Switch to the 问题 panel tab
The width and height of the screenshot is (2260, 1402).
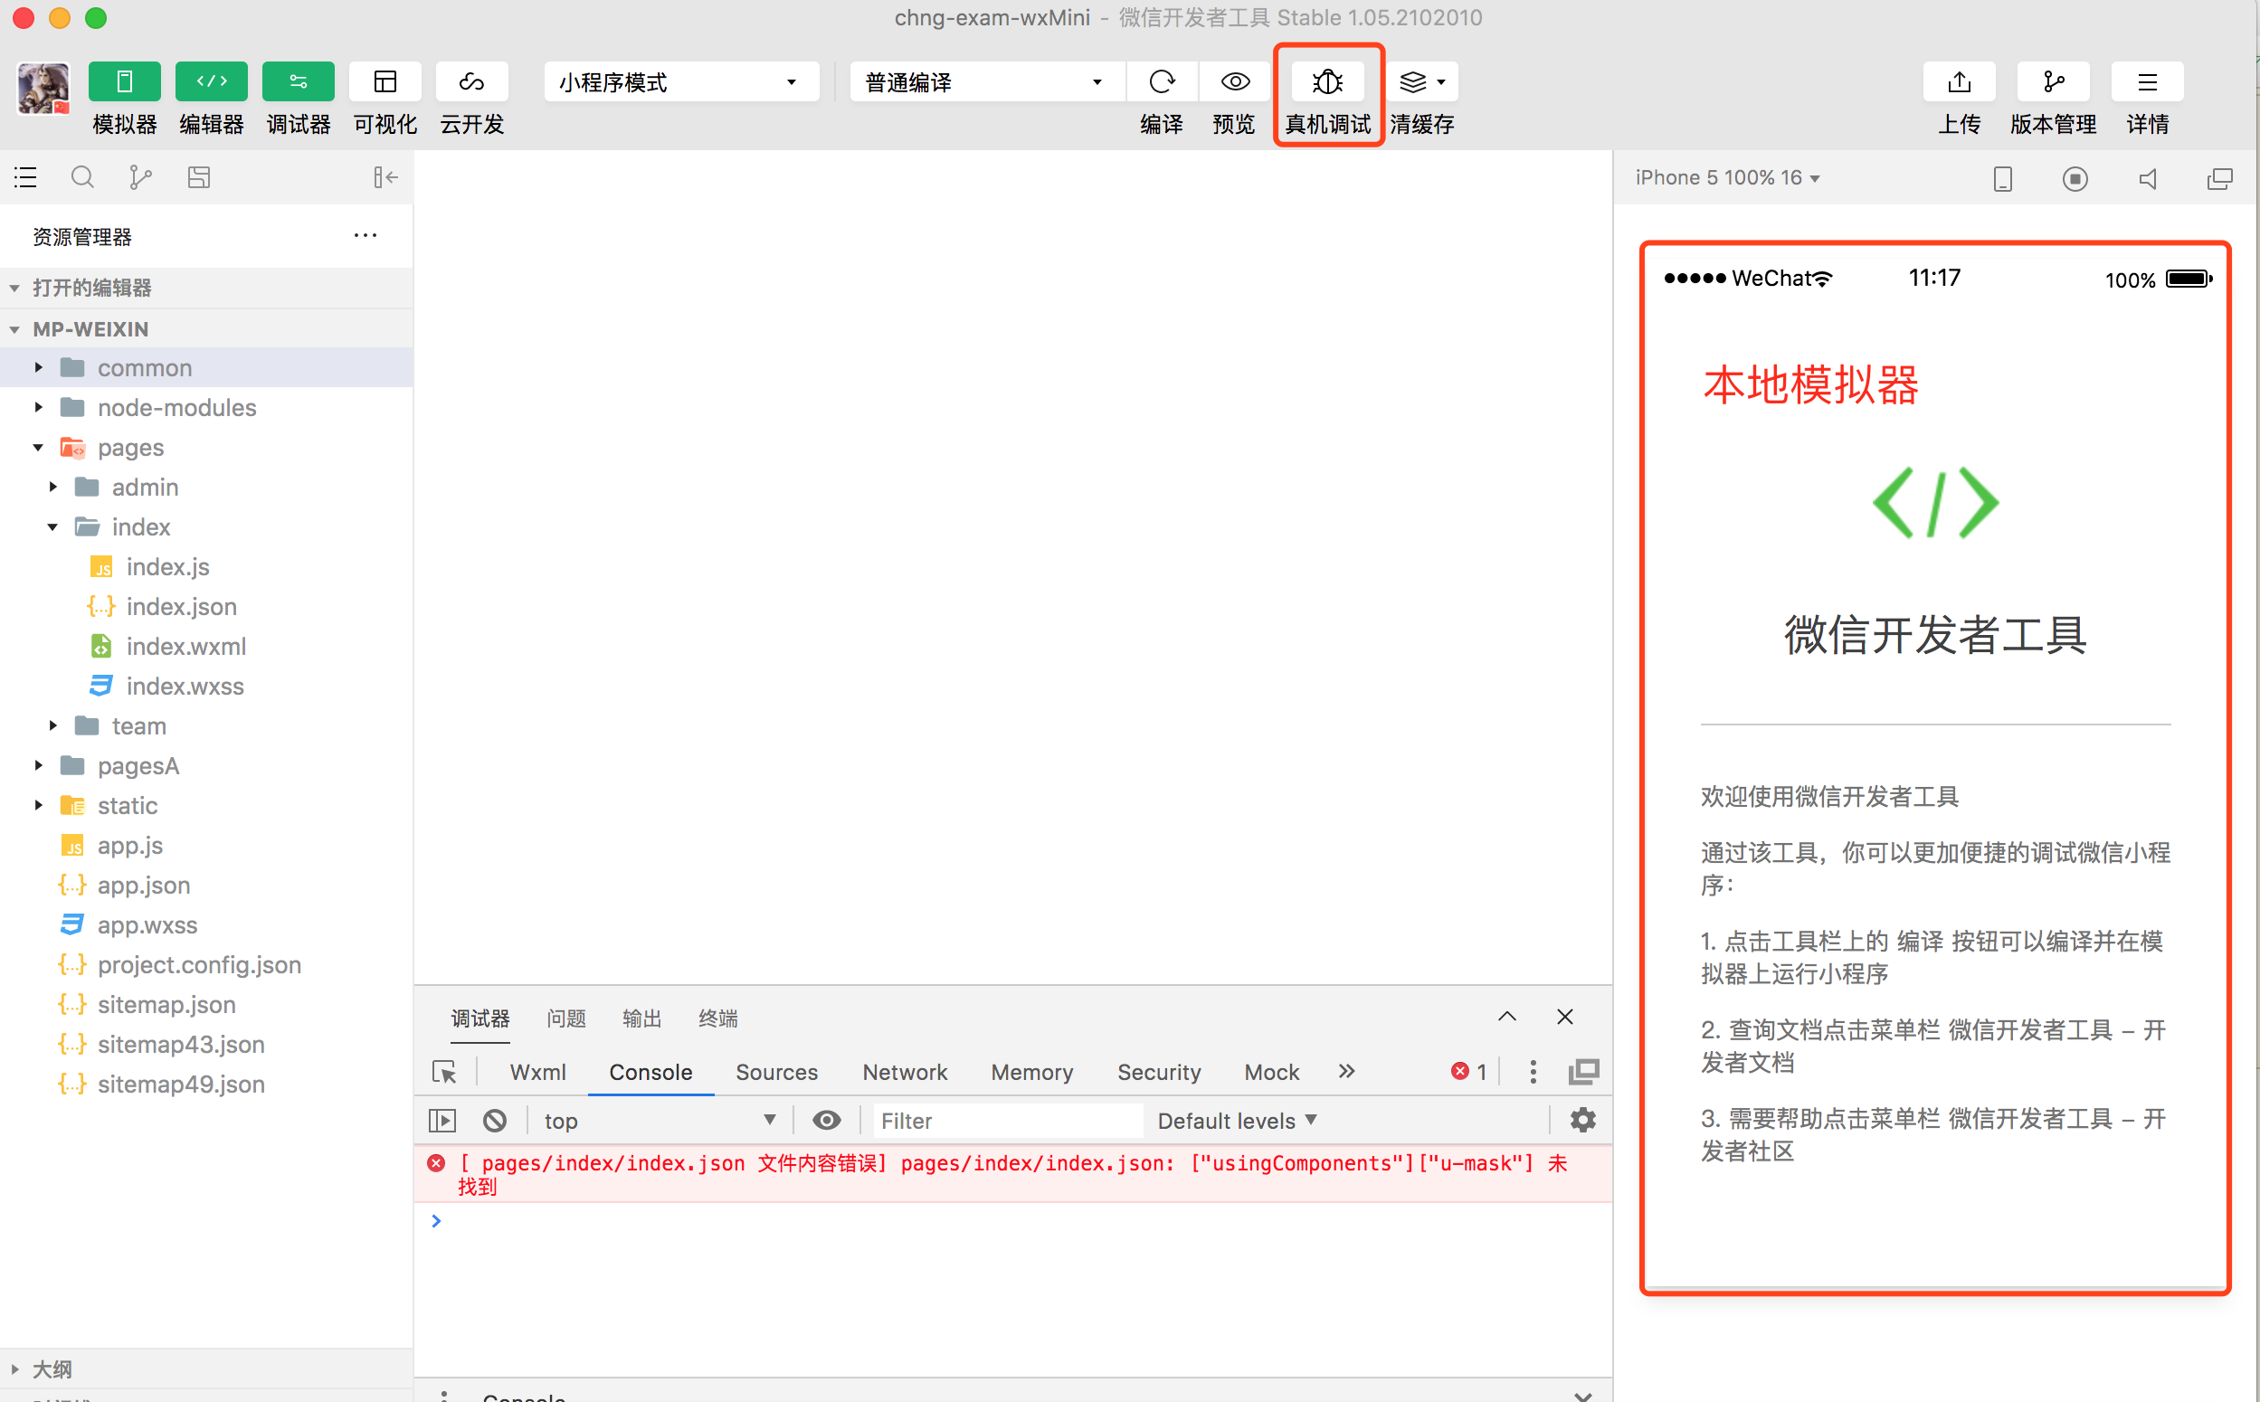click(x=565, y=1018)
